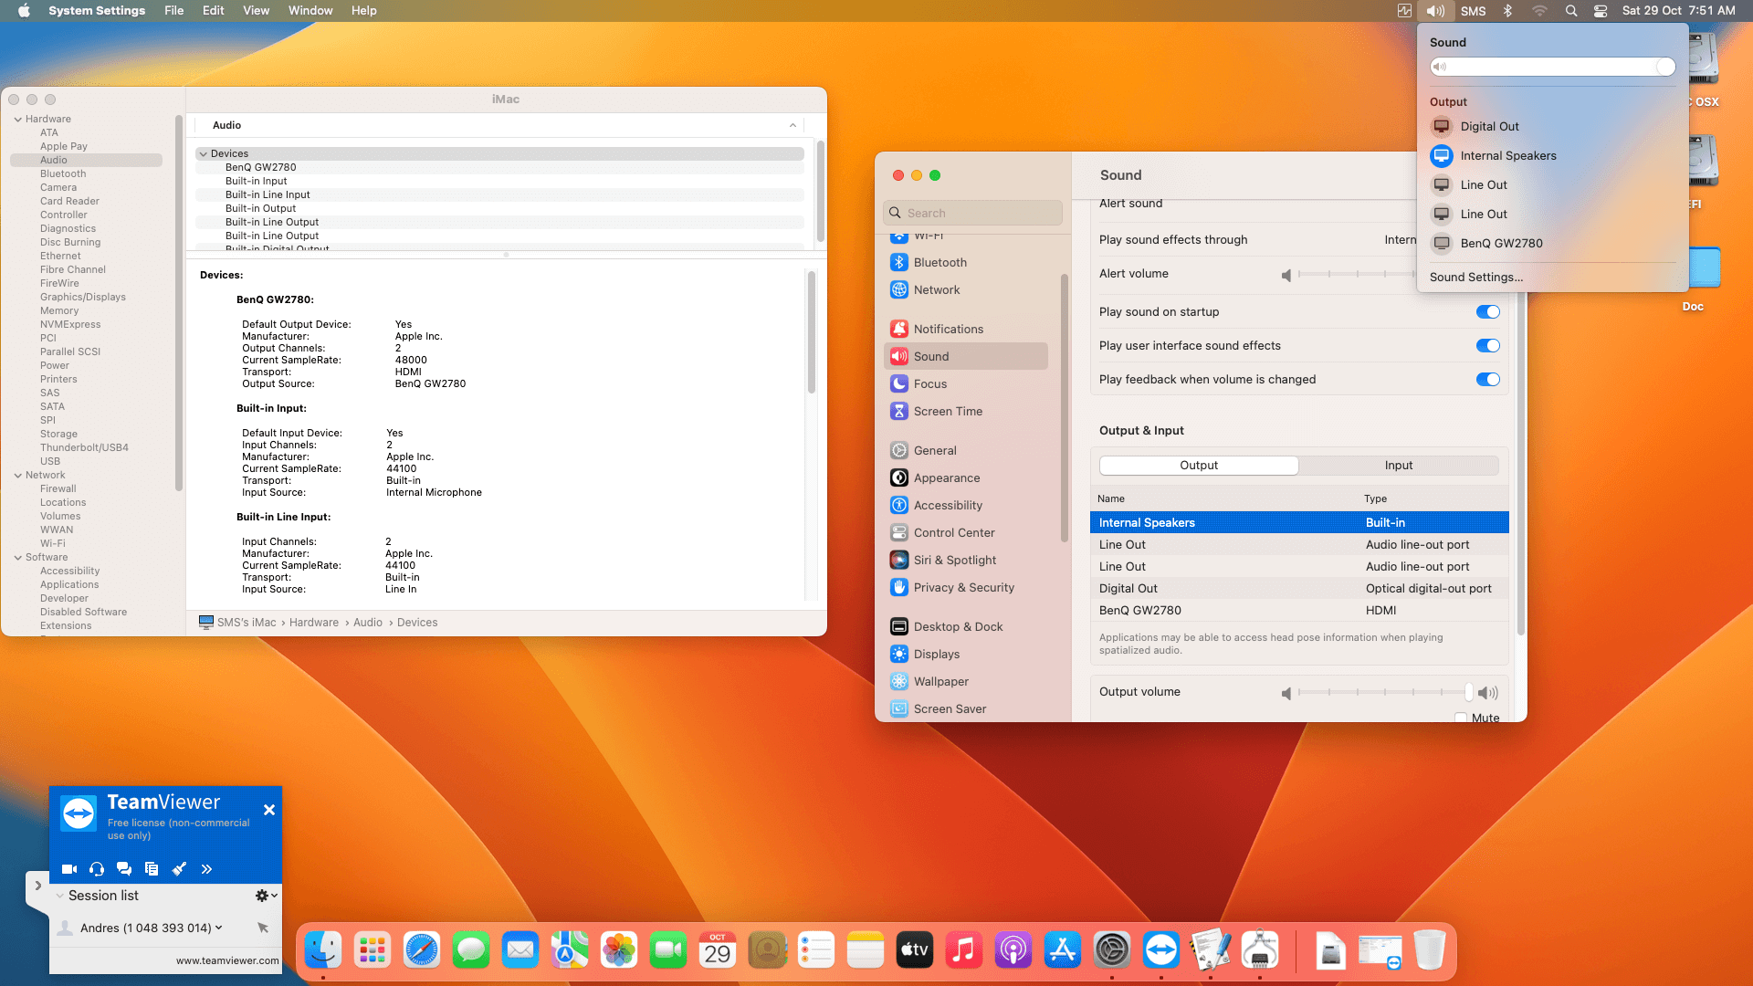Click the Spotlight search menu bar icon
The image size is (1753, 986).
tap(1570, 11)
